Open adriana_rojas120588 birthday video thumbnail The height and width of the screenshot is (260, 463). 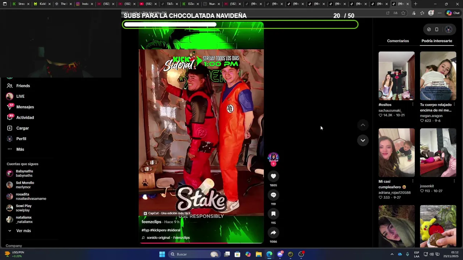pyautogui.click(x=396, y=153)
